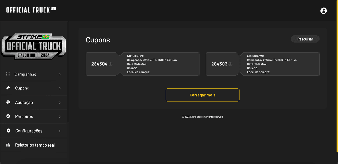Viewport: 338px width, 164px height.
Task: Open the Campanhas menu item
Action: pyautogui.click(x=34, y=74)
